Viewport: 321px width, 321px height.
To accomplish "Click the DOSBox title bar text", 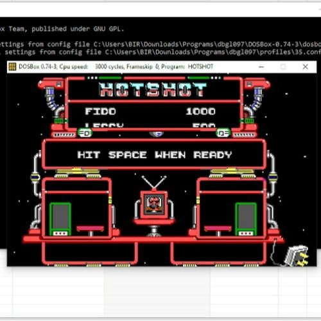I will (116, 67).
